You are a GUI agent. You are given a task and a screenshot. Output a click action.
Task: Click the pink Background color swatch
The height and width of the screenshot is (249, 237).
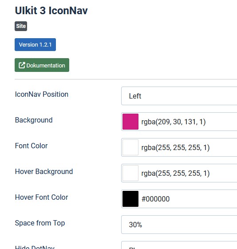130,122
